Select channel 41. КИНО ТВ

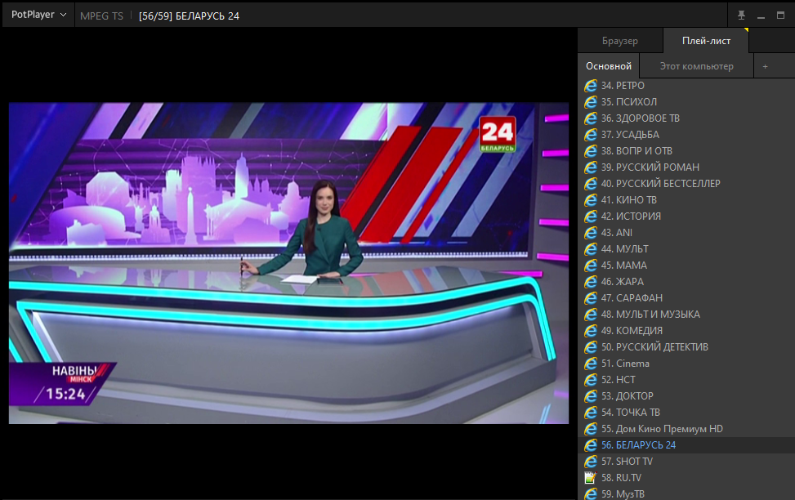tap(686, 200)
